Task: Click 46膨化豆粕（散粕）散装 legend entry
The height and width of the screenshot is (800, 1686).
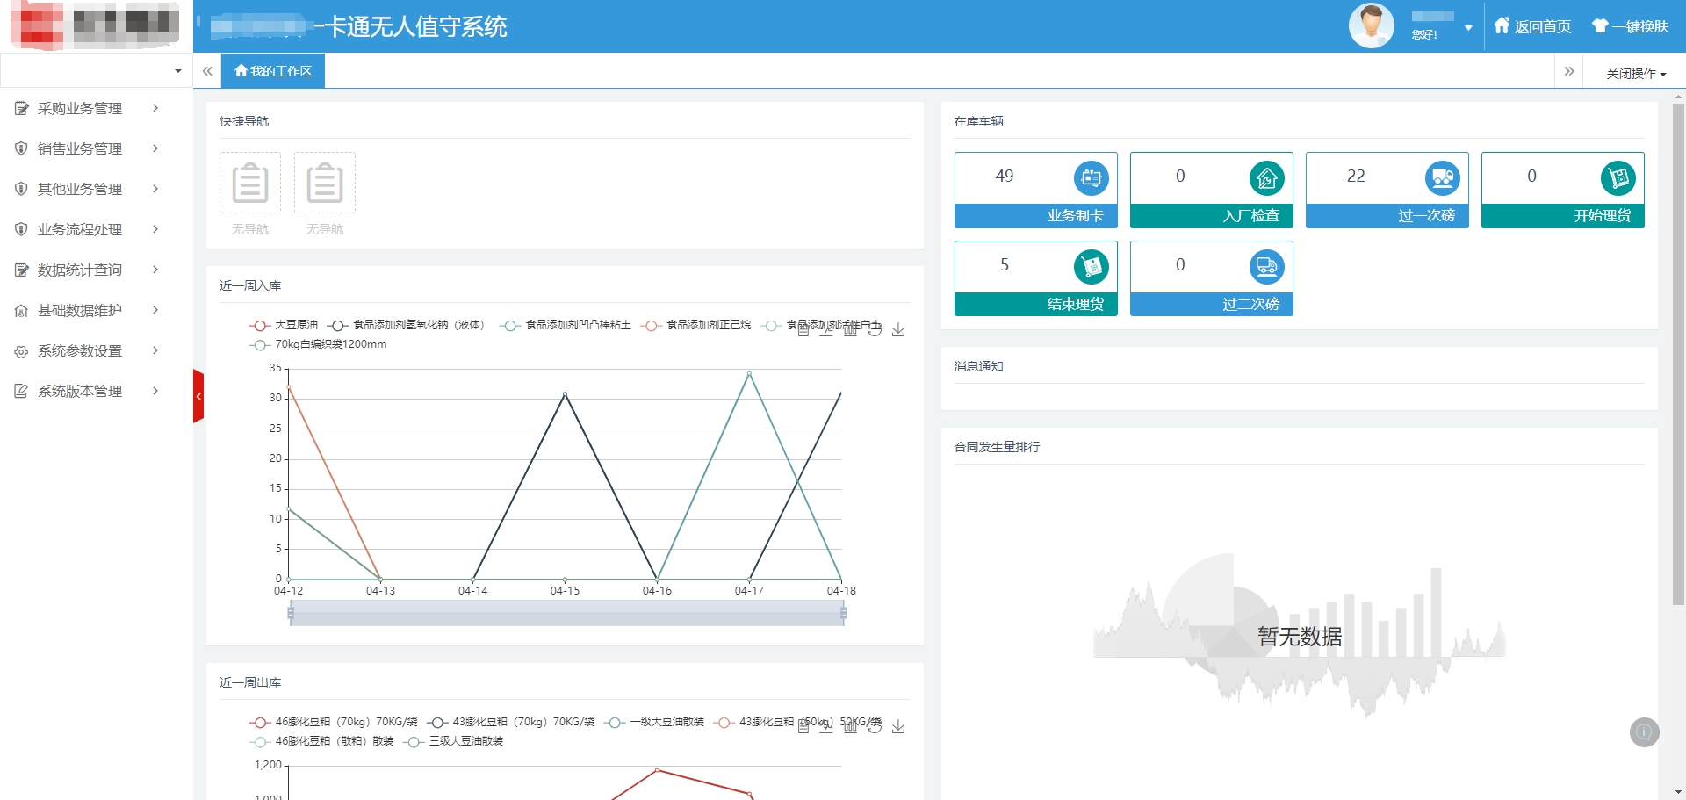Action: click(x=322, y=741)
